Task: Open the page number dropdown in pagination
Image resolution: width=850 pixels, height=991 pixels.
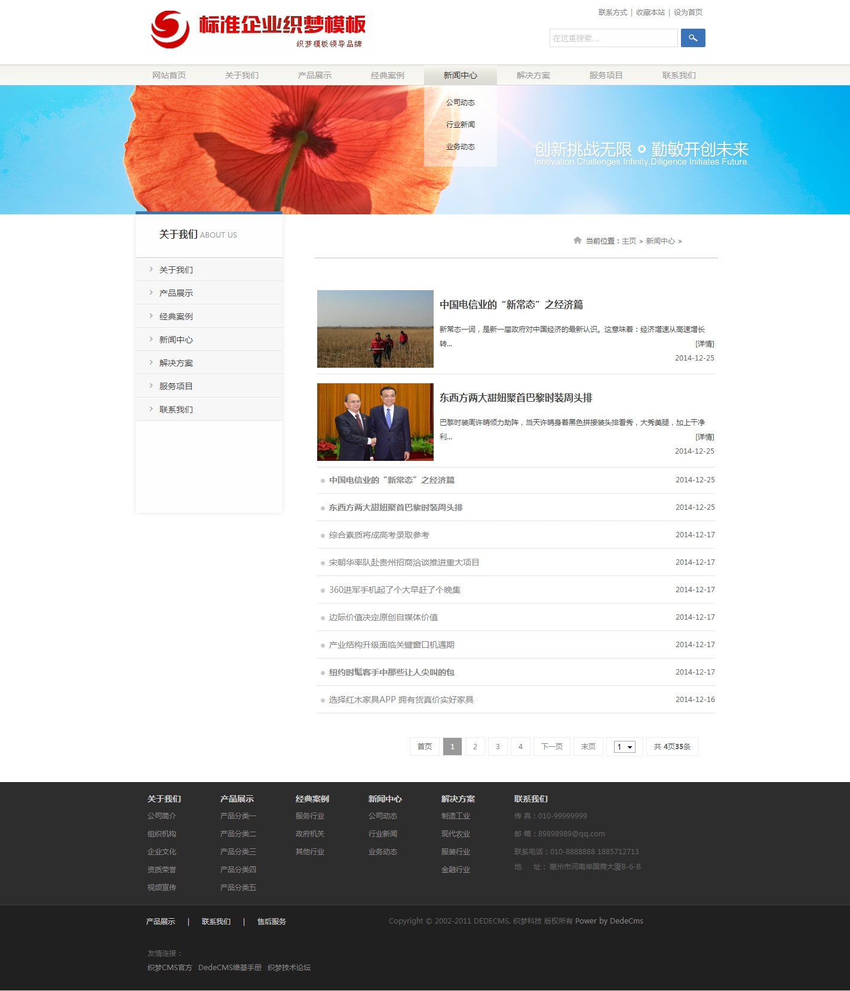Action: coord(624,747)
